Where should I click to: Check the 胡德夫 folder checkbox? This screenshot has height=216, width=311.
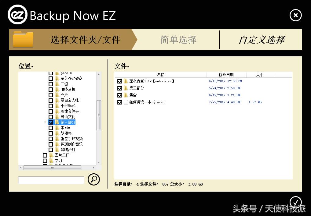point(51,133)
